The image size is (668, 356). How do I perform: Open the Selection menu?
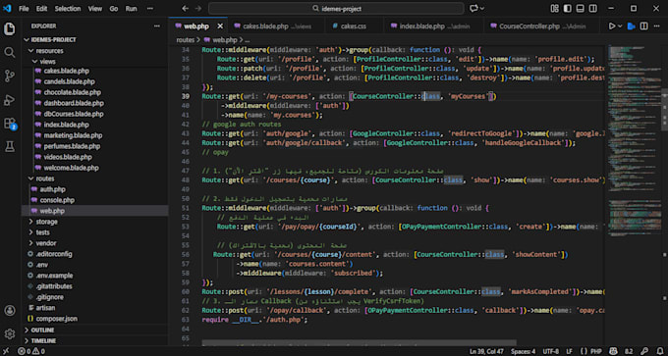click(x=68, y=9)
